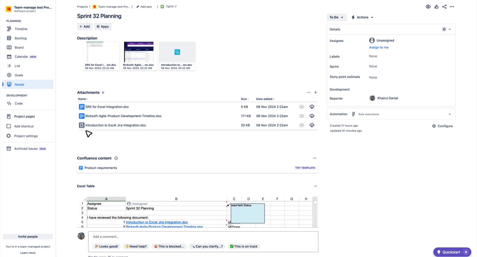
Task: Open the To Do status dropdown
Action: 336,17
